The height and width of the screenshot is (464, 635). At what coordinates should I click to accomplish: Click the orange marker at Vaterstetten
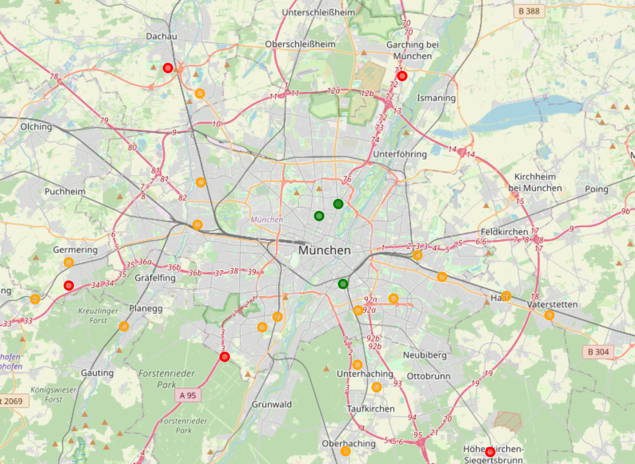click(549, 315)
